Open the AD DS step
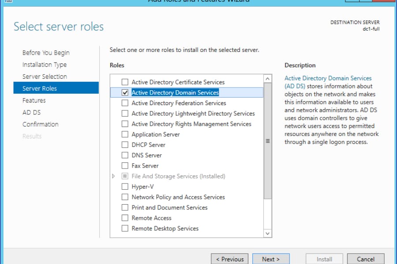The height and width of the screenshot is (264, 397). [31, 113]
